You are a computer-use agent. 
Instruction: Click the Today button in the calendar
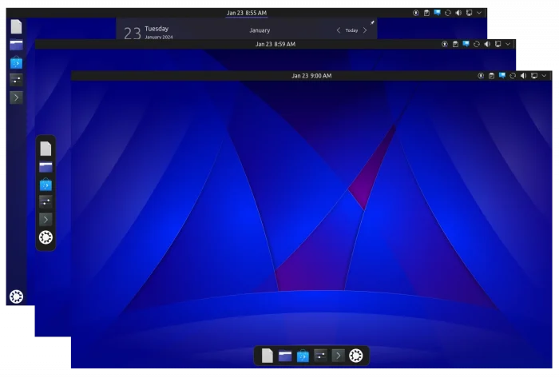[x=351, y=30]
